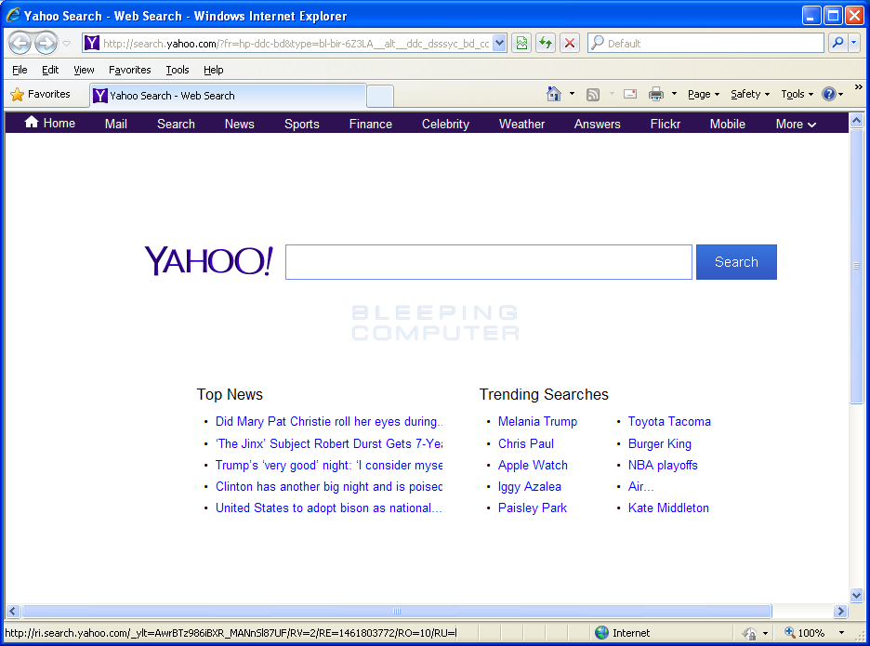
Task: Go back using the Back arrow button
Action: (20, 43)
